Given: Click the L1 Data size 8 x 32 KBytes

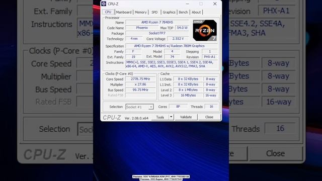Looking at the screenshot, I should [x=188, y=79].
